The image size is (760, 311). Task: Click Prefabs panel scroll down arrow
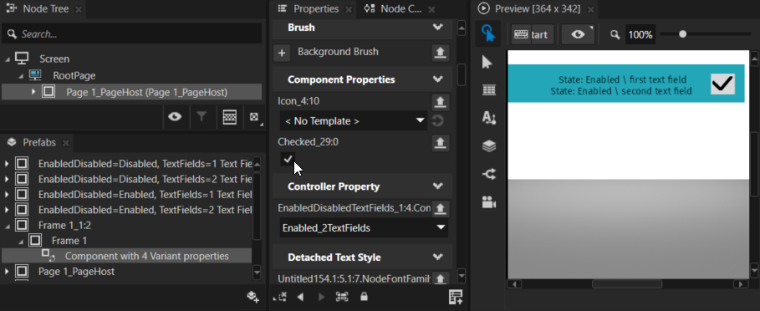257,273
